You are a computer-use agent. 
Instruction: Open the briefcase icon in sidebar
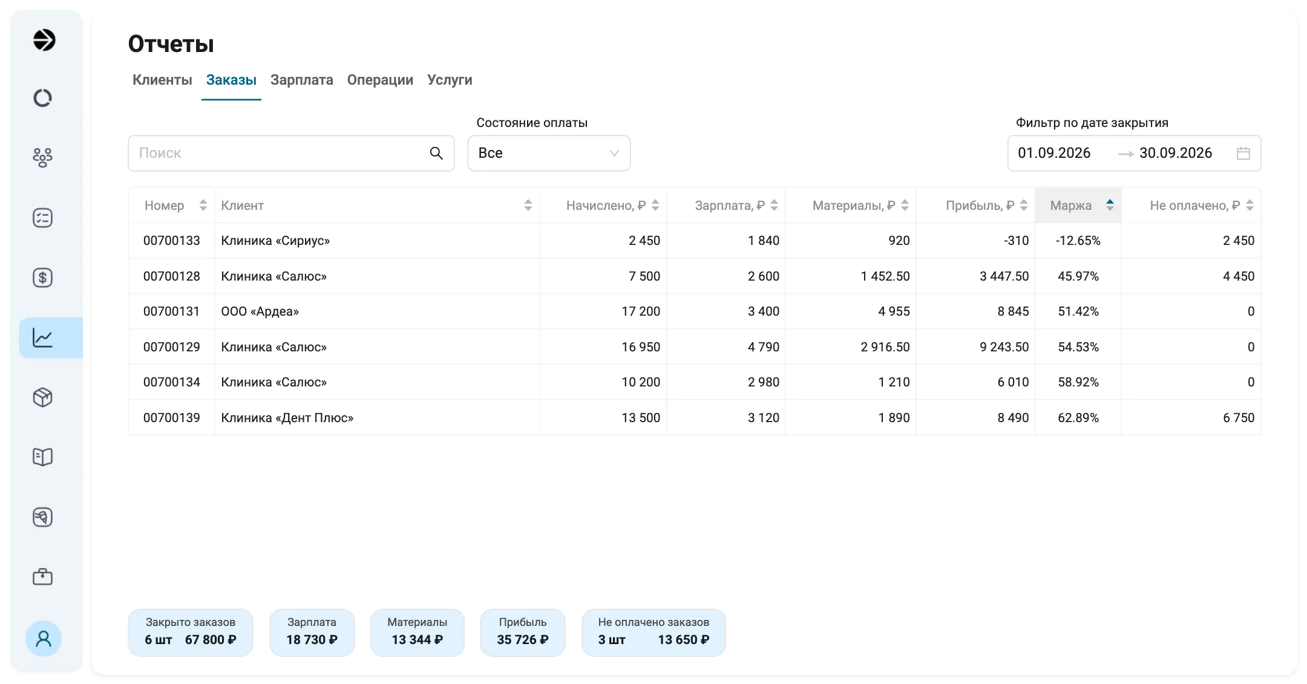tap(42, 576)
